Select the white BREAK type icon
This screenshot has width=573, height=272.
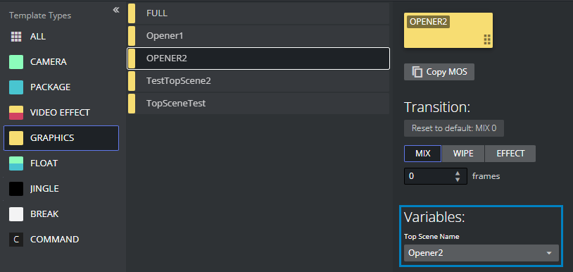(16, 214)
